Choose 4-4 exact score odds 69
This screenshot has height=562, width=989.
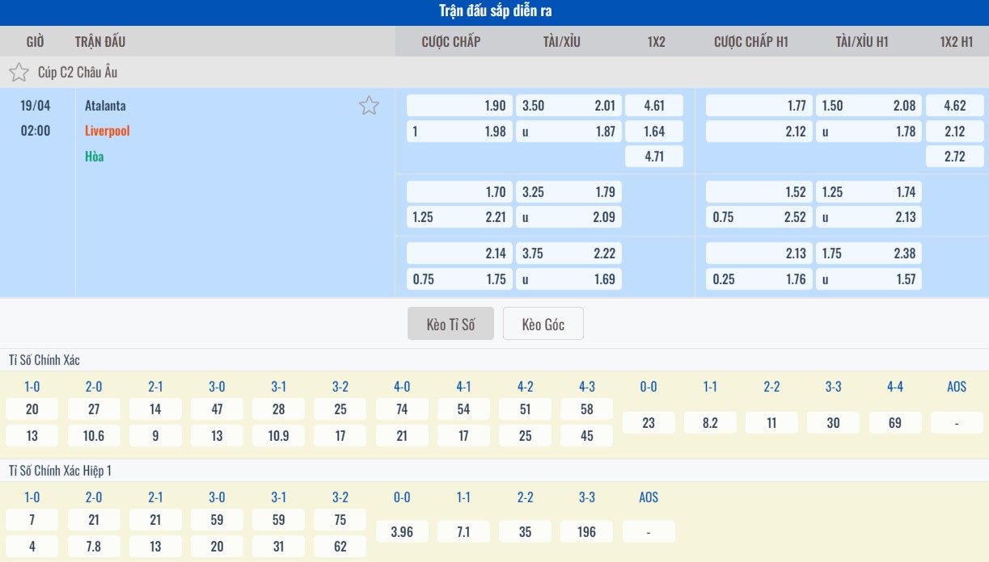(894, 422)
